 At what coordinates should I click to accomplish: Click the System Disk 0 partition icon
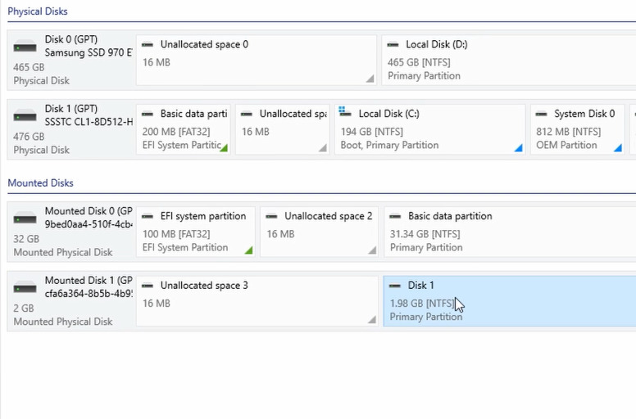point(541,114)
